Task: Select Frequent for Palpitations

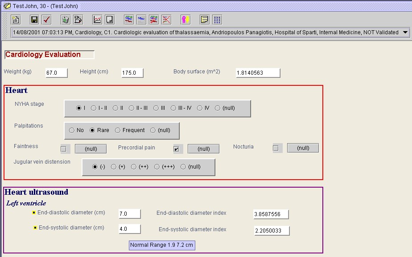Action: (x=118, y=130)
